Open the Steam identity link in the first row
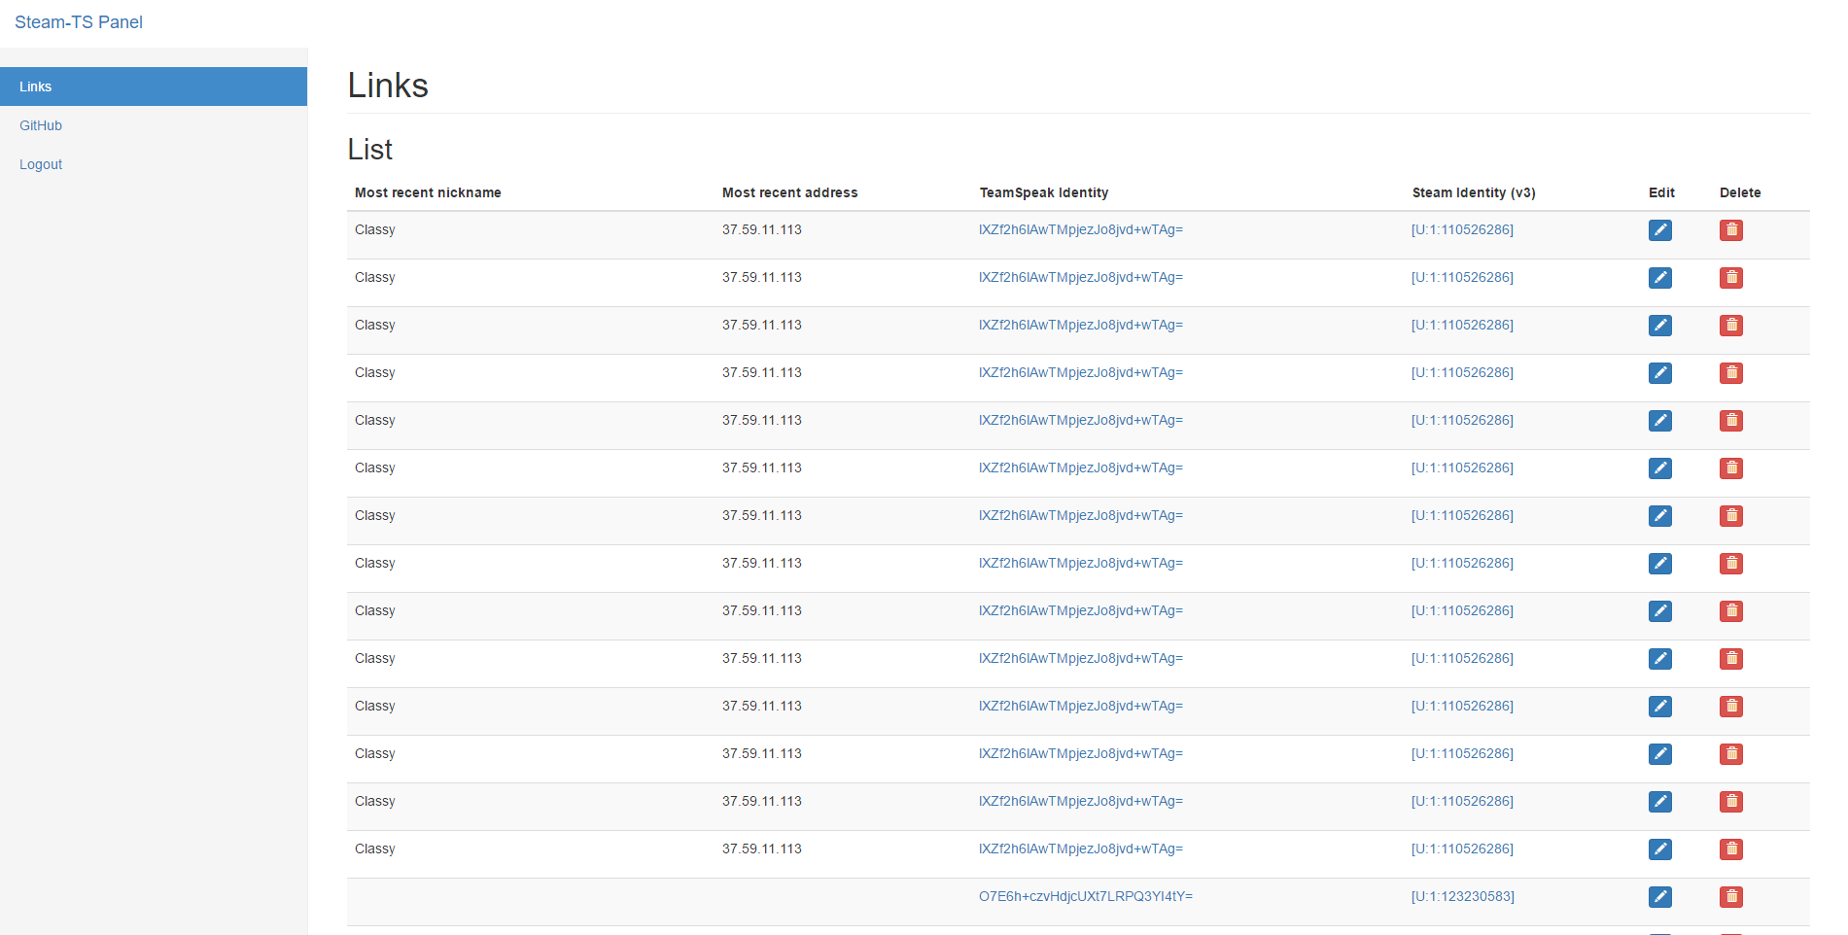 tap(1463, 229)
